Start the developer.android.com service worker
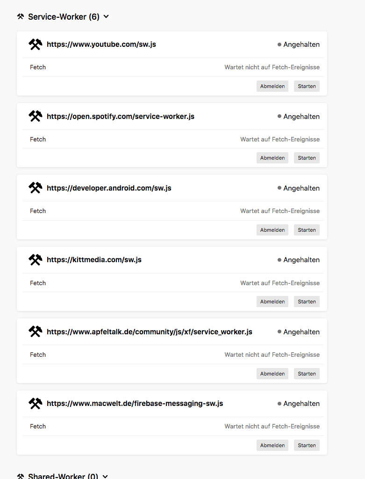 pos(307,230)
